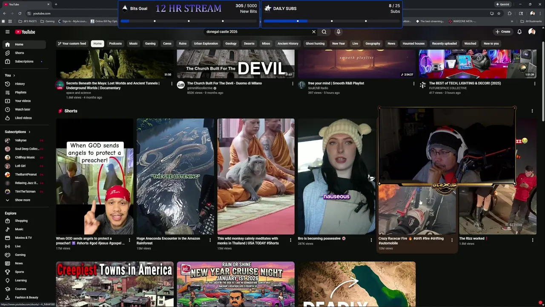
Task: Open the Huge Anaconda Encounter short thumbnail
Action: 175,177
